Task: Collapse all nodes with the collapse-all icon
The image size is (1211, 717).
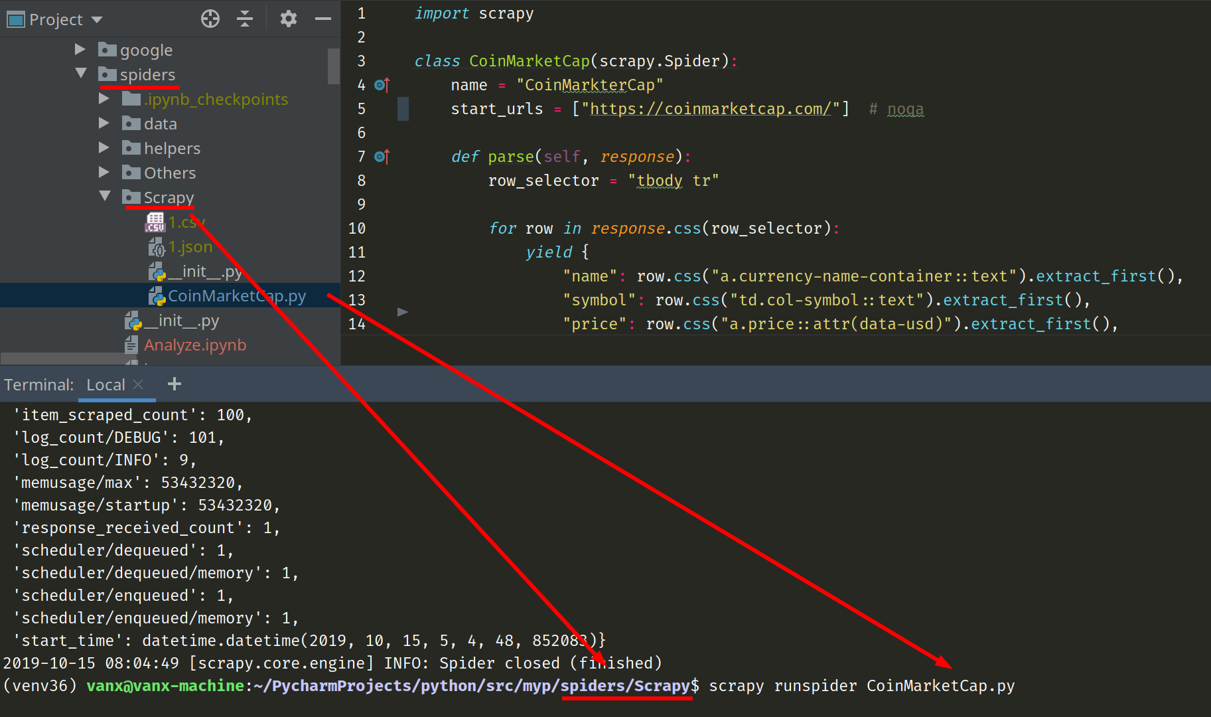Action: [245, 19]
